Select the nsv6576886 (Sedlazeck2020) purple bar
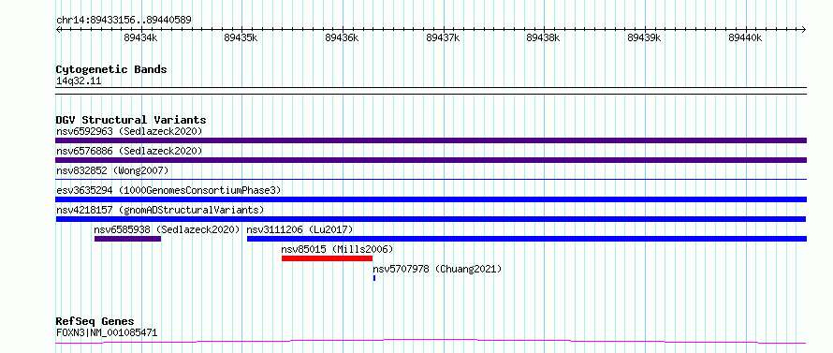The image size is (833, 353). coord(431,160)
